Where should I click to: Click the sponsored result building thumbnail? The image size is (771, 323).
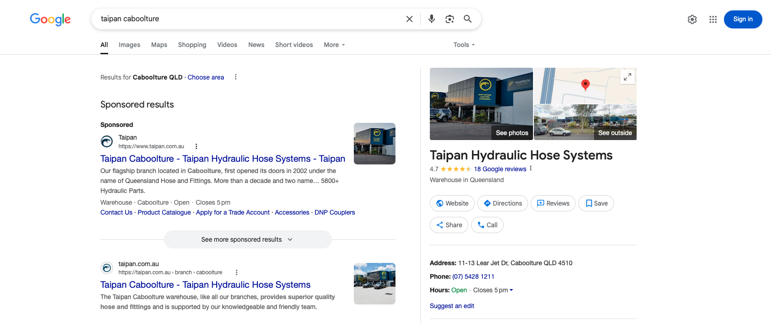coord(375,144)
